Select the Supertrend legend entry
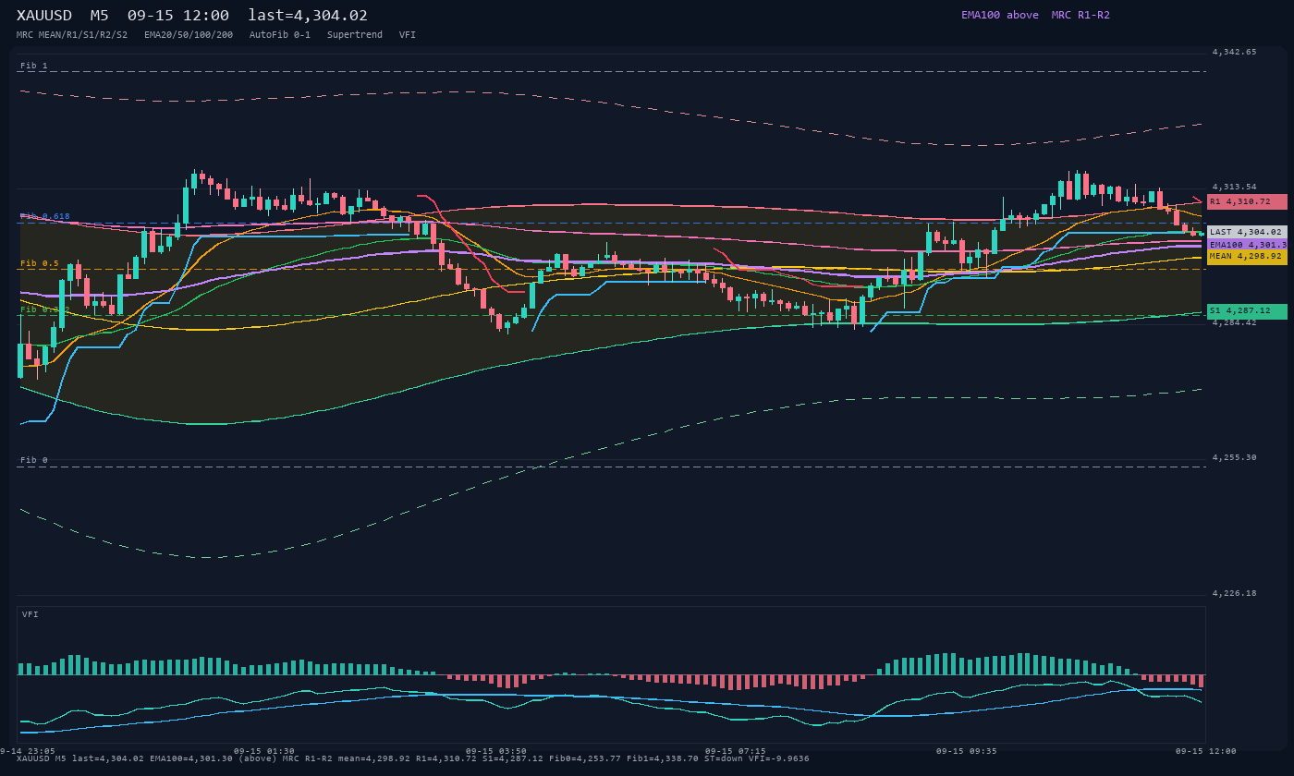The width and height of the screenshot is (1294, 776). [x=355, y=35]
